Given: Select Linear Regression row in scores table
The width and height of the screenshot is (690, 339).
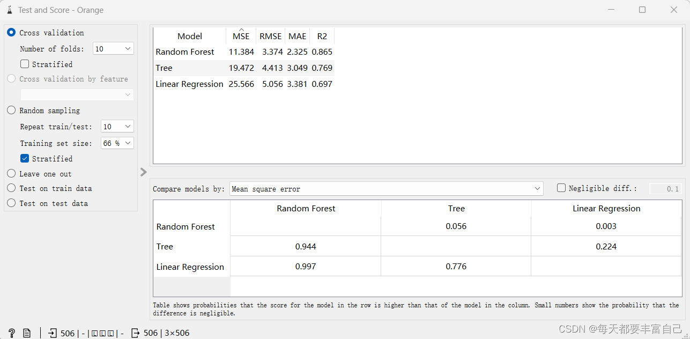Looking at the screenshot, I should [x=244, y=84].
